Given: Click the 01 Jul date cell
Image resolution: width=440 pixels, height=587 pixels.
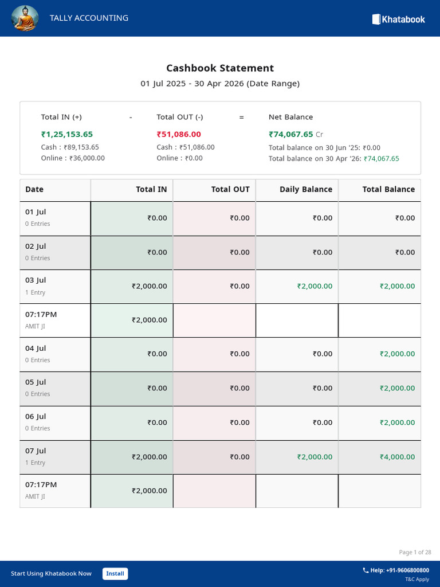Looking at the screenshot, I should tap(55, 218).
